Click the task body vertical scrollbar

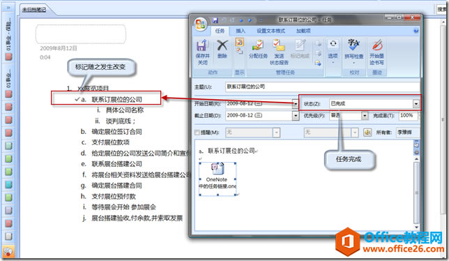click(x=417, y=193)
